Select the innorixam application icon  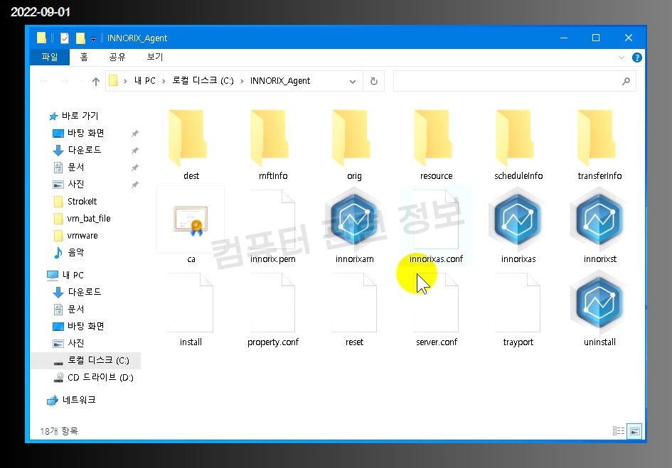pyautogui.click(x=354, y=226)
